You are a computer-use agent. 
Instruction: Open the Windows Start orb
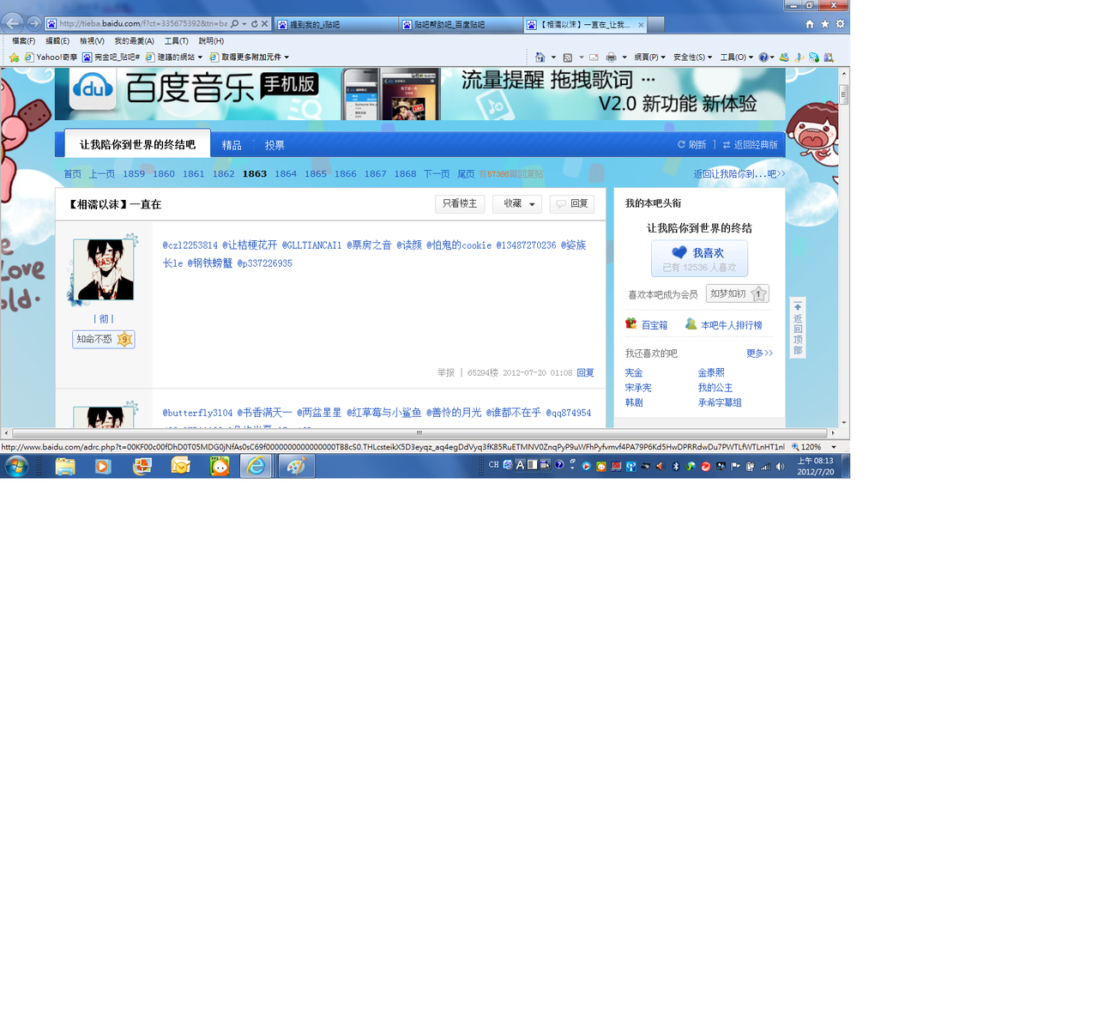(16, 466)
